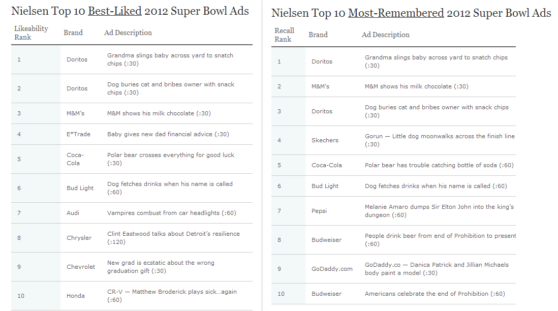The image size is (558, 311).
Task: Select the Likeability Rank column header
Action: [31, 33]
